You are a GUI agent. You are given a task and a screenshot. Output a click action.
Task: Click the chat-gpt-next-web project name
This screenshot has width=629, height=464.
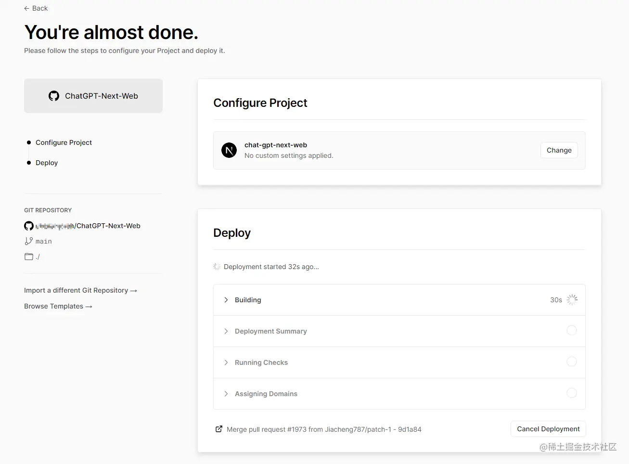click(276, 145)
